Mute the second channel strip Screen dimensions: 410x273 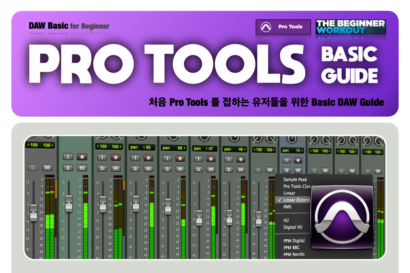tap(82, 168)
